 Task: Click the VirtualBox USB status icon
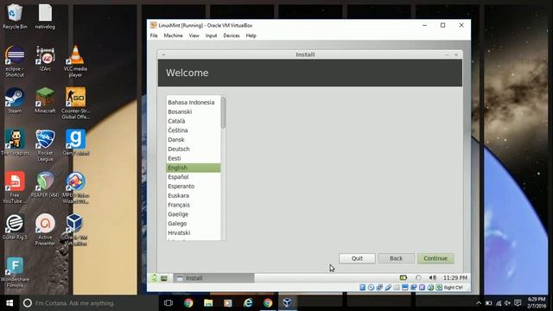point(388,288)
